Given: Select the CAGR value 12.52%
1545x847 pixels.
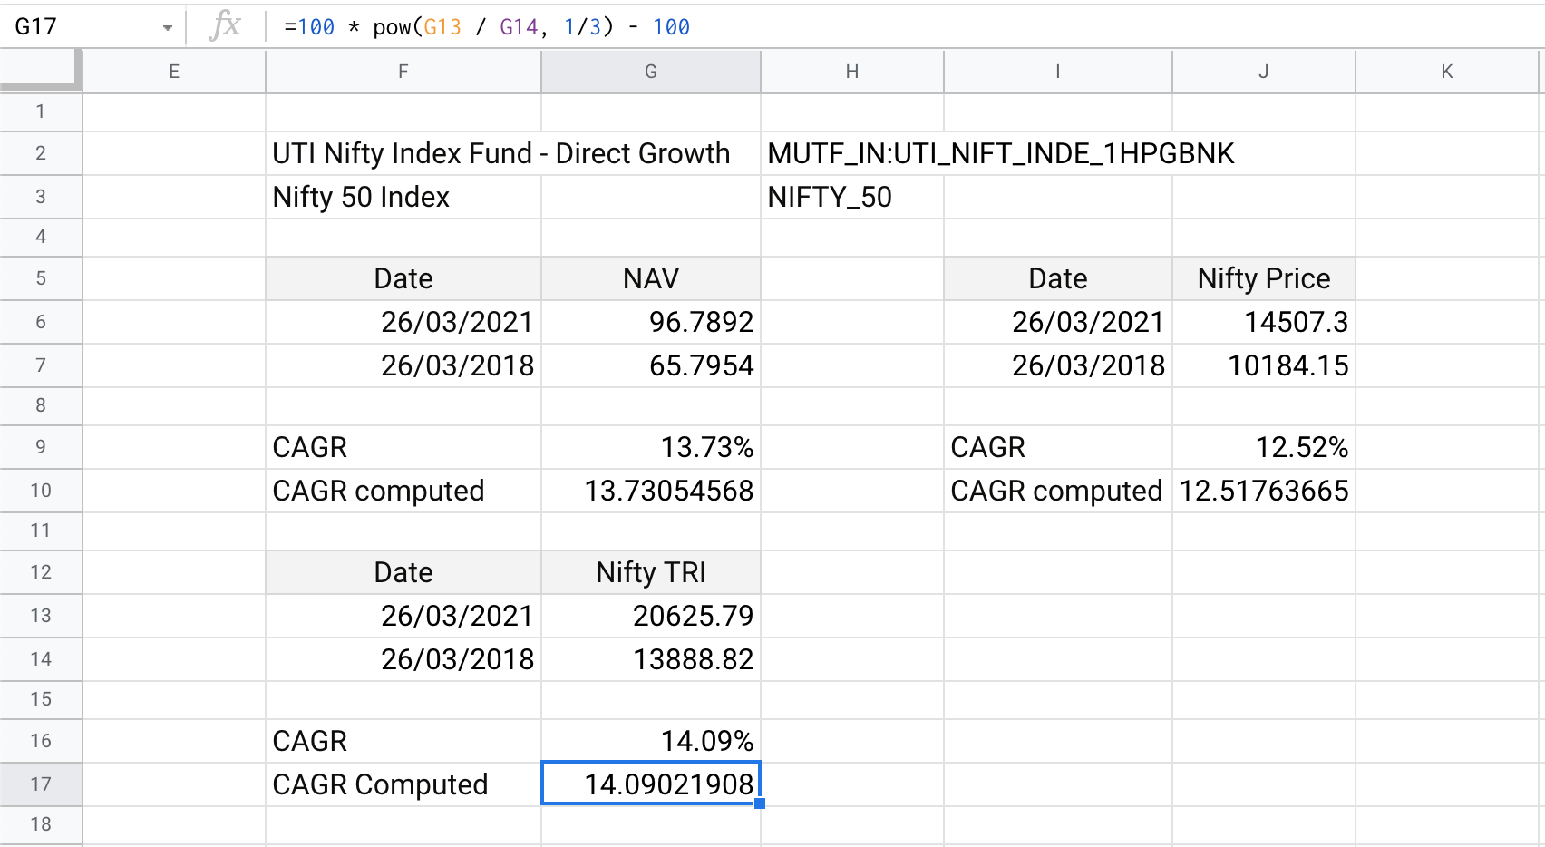Looking at the screenshot, I should 1264,447.
